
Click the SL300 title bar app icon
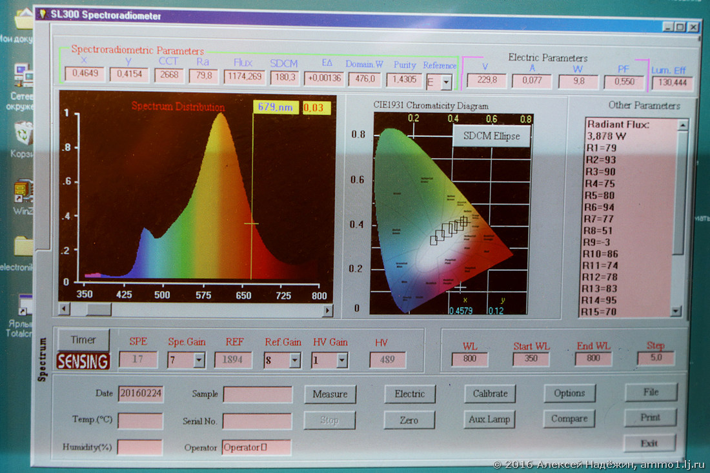click(x=43, y=14)
